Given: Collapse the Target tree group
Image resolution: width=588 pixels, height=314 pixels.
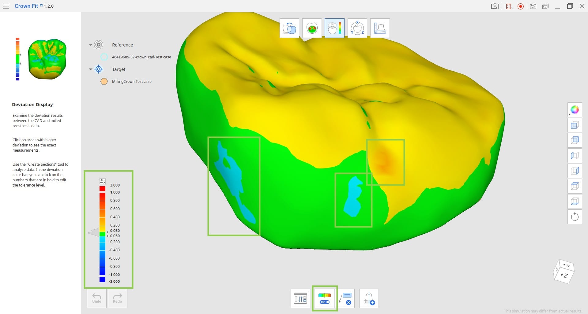Looking at the screenshot, I should pos(90,69).
